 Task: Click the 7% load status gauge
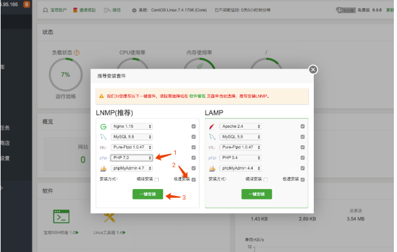tap(65, 74)
